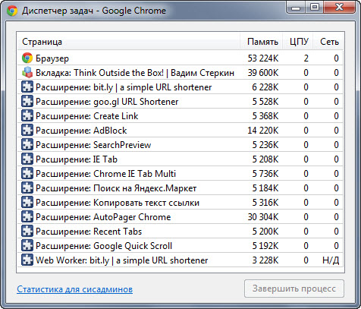Click memory value 53 224K
Image resolution: width=361 pixels, height=309 pixels.
(263, 58)
